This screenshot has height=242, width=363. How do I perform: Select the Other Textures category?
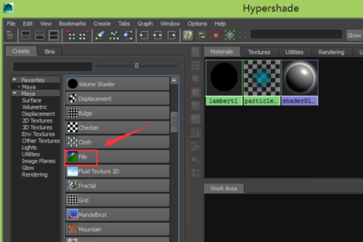tap(41, 140)
